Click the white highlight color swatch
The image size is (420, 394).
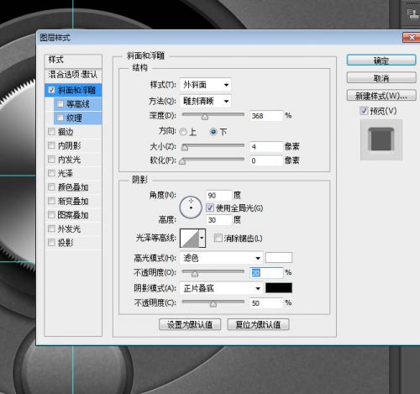click(x=279, y=257)
